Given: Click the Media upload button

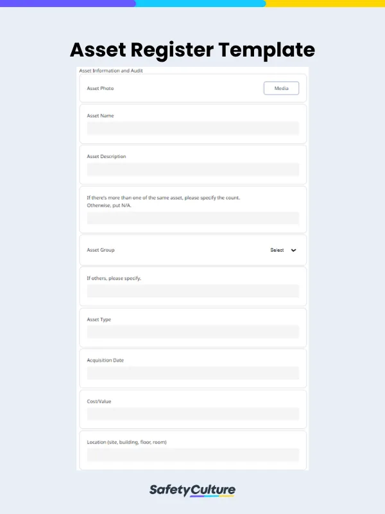Looking at the screenshot, I should pyautogui.click(x=281, y=88).
